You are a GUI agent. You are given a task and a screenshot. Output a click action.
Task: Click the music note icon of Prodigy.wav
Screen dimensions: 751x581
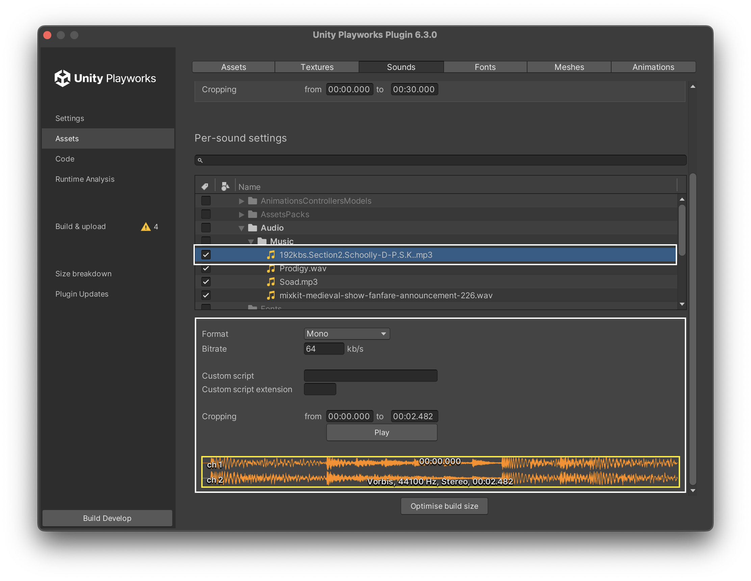click(x=271, y=268)
